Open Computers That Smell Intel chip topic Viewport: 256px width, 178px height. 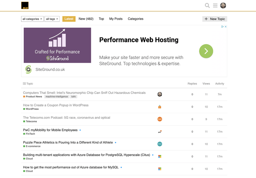pyautogui.click(x=84, y=93)
